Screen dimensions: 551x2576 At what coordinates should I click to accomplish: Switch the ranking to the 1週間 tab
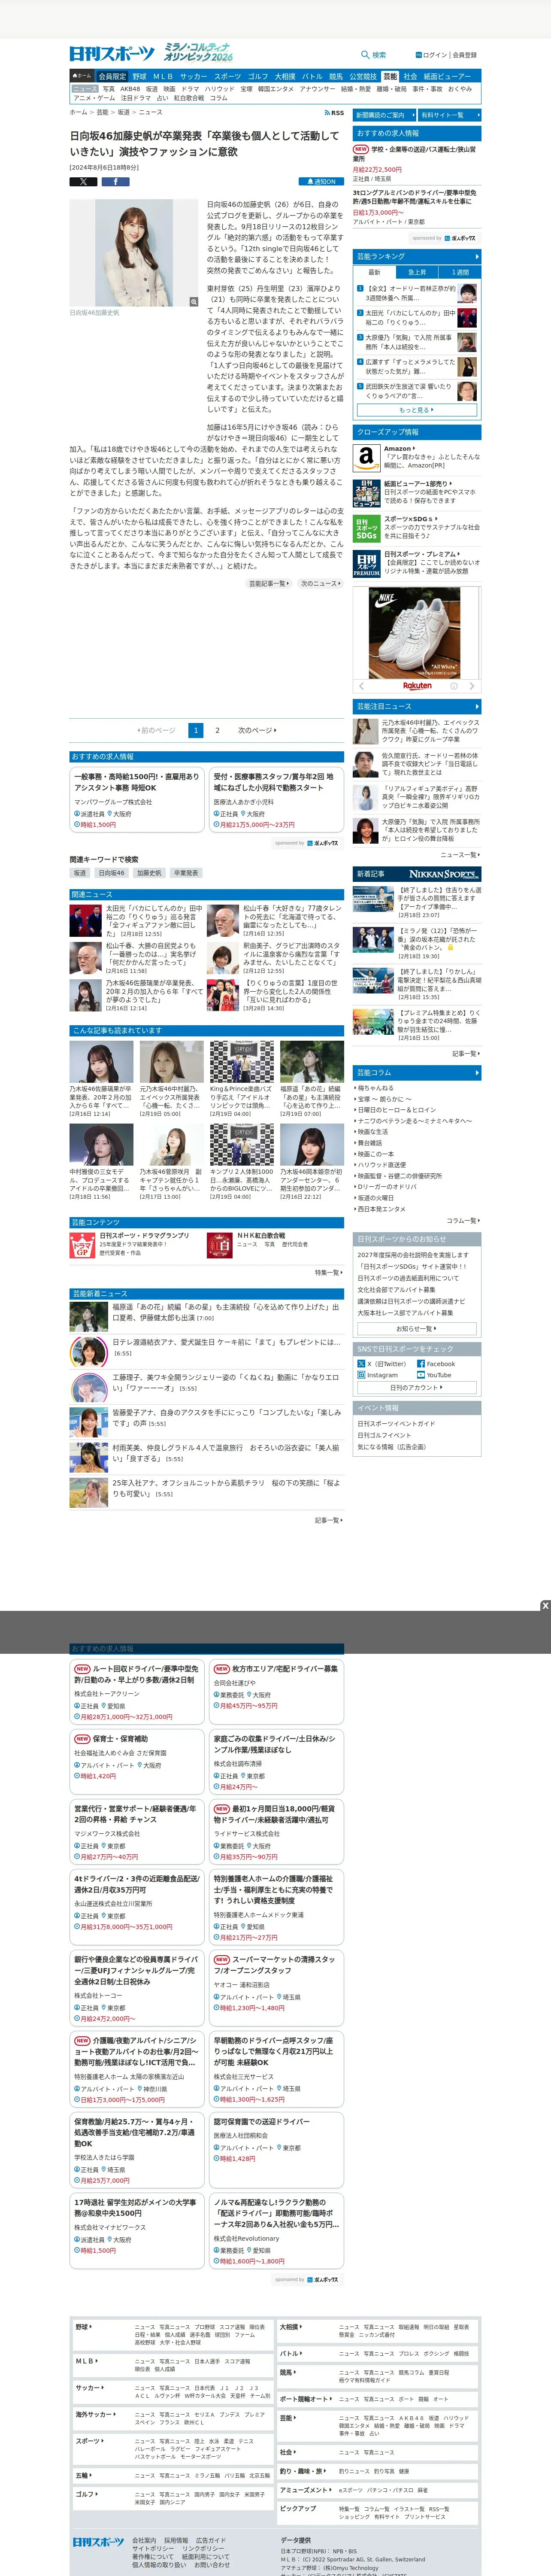(x=459, y=272)
